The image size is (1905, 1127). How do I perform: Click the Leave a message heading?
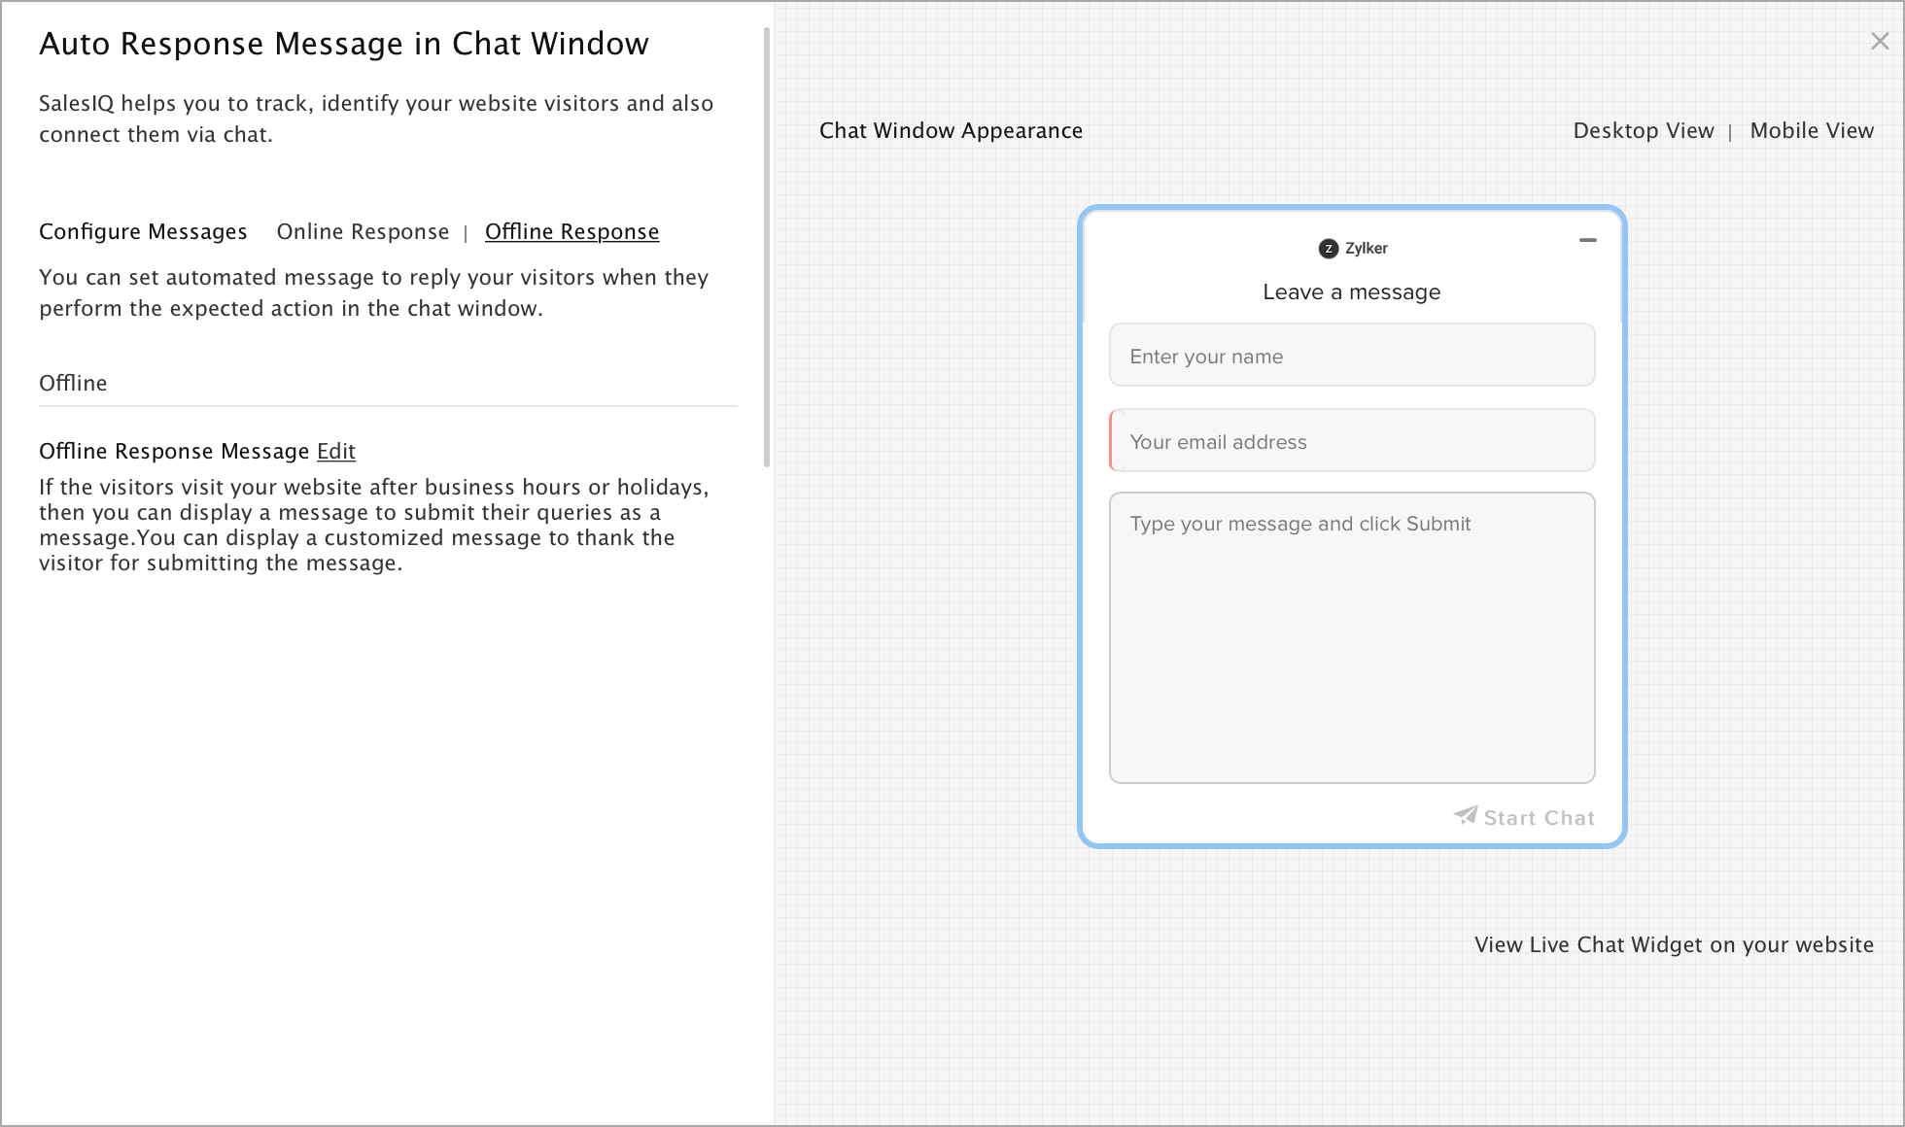(x=1351, y=292)
